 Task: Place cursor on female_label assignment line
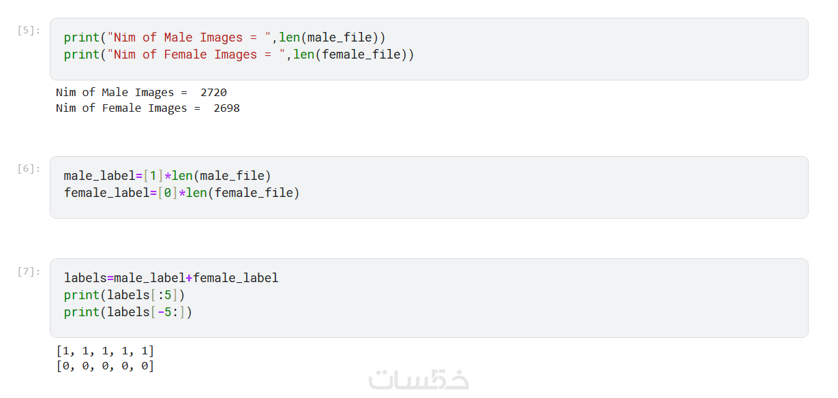pos(181,193)
